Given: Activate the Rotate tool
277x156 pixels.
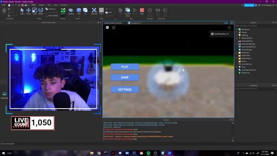Looking at the screenshot, I should click(x=41, y=11).
